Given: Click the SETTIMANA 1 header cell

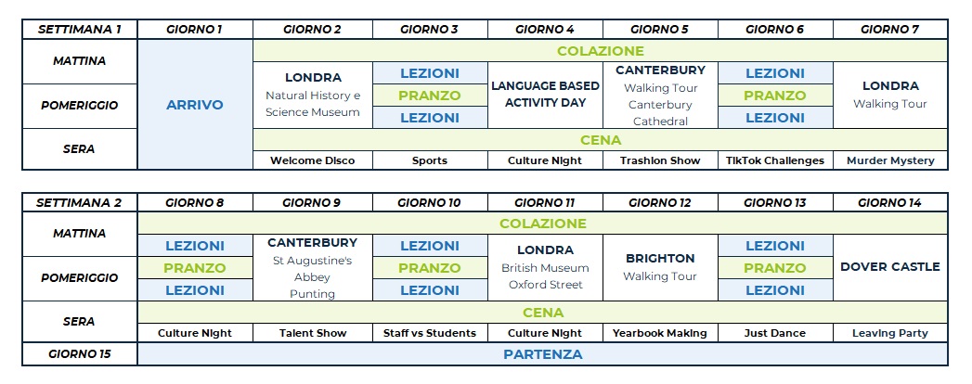Looking at the screenshot, I should pyautogui.click(x=80, y=29).
